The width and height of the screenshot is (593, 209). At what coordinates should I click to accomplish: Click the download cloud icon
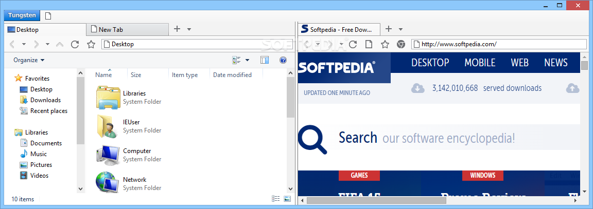click(x=417, y=88)
